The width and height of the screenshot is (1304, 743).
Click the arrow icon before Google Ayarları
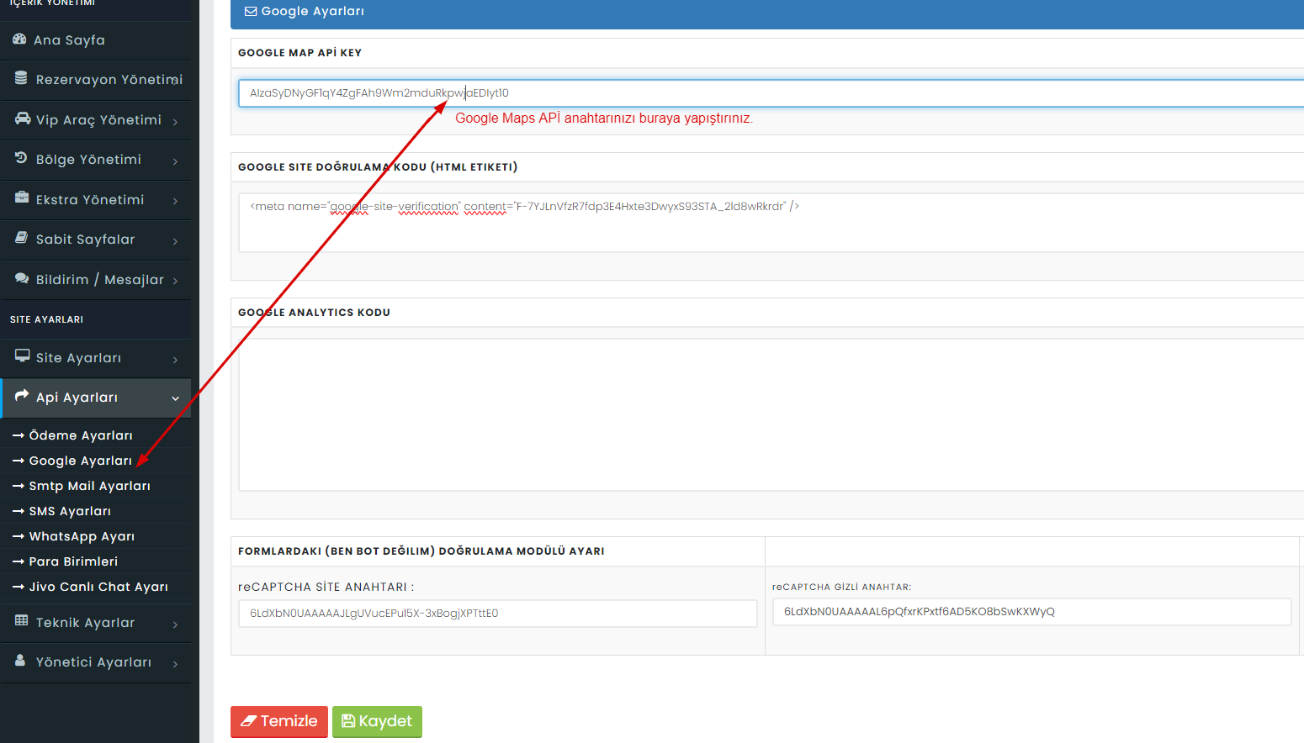pos(19,461)
